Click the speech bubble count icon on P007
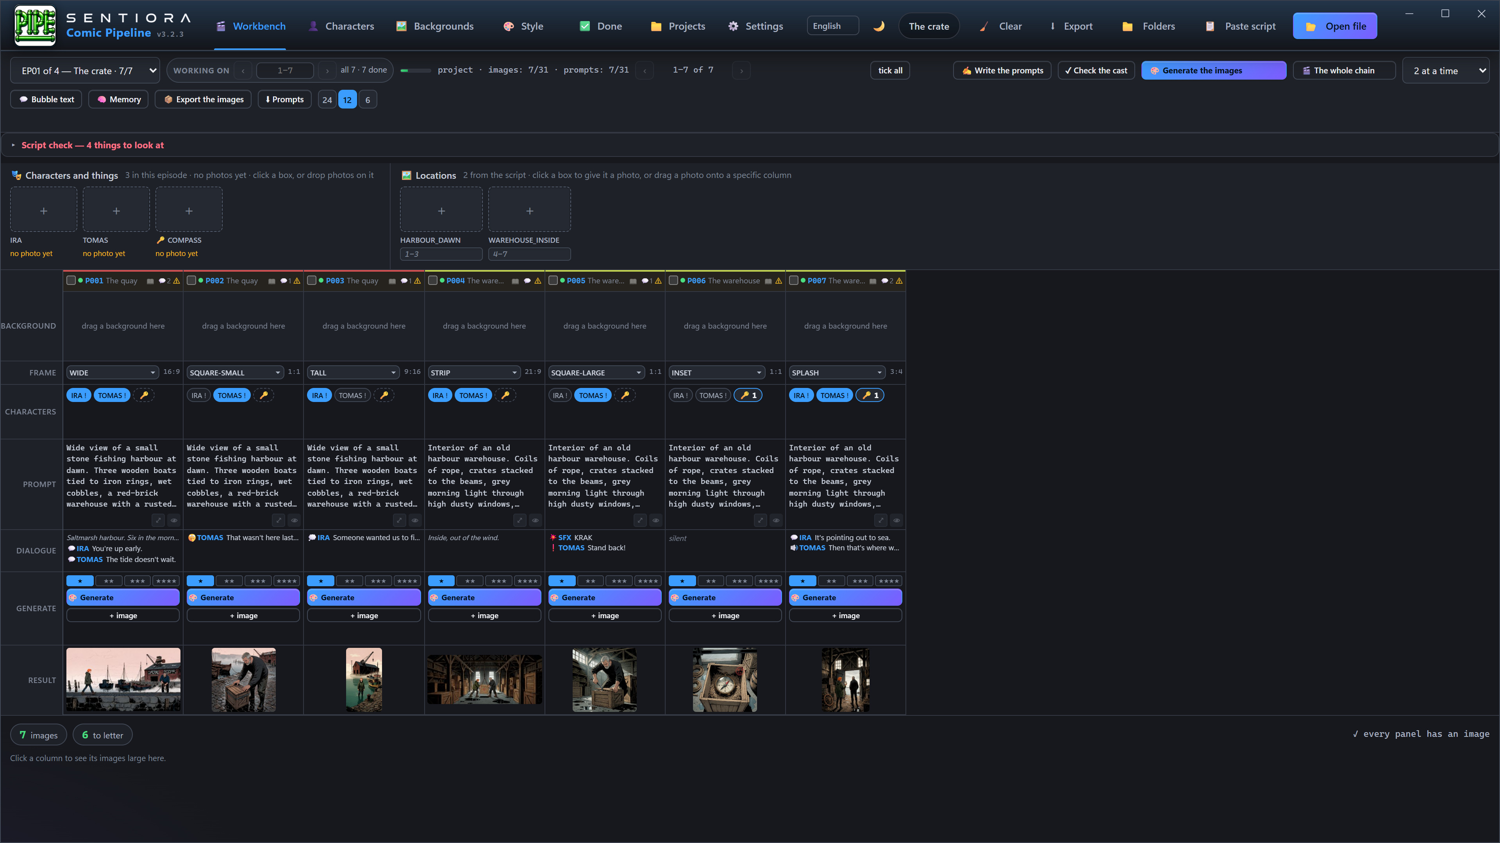This screenshot has height=843, width=1500. [887, 281]
